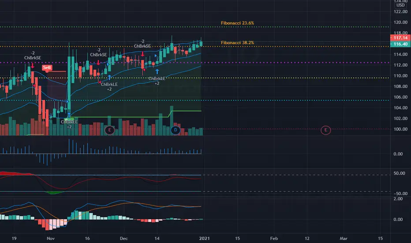
Task: Select the Fibonacci 23.6% level label
Action: pos(237,23)
